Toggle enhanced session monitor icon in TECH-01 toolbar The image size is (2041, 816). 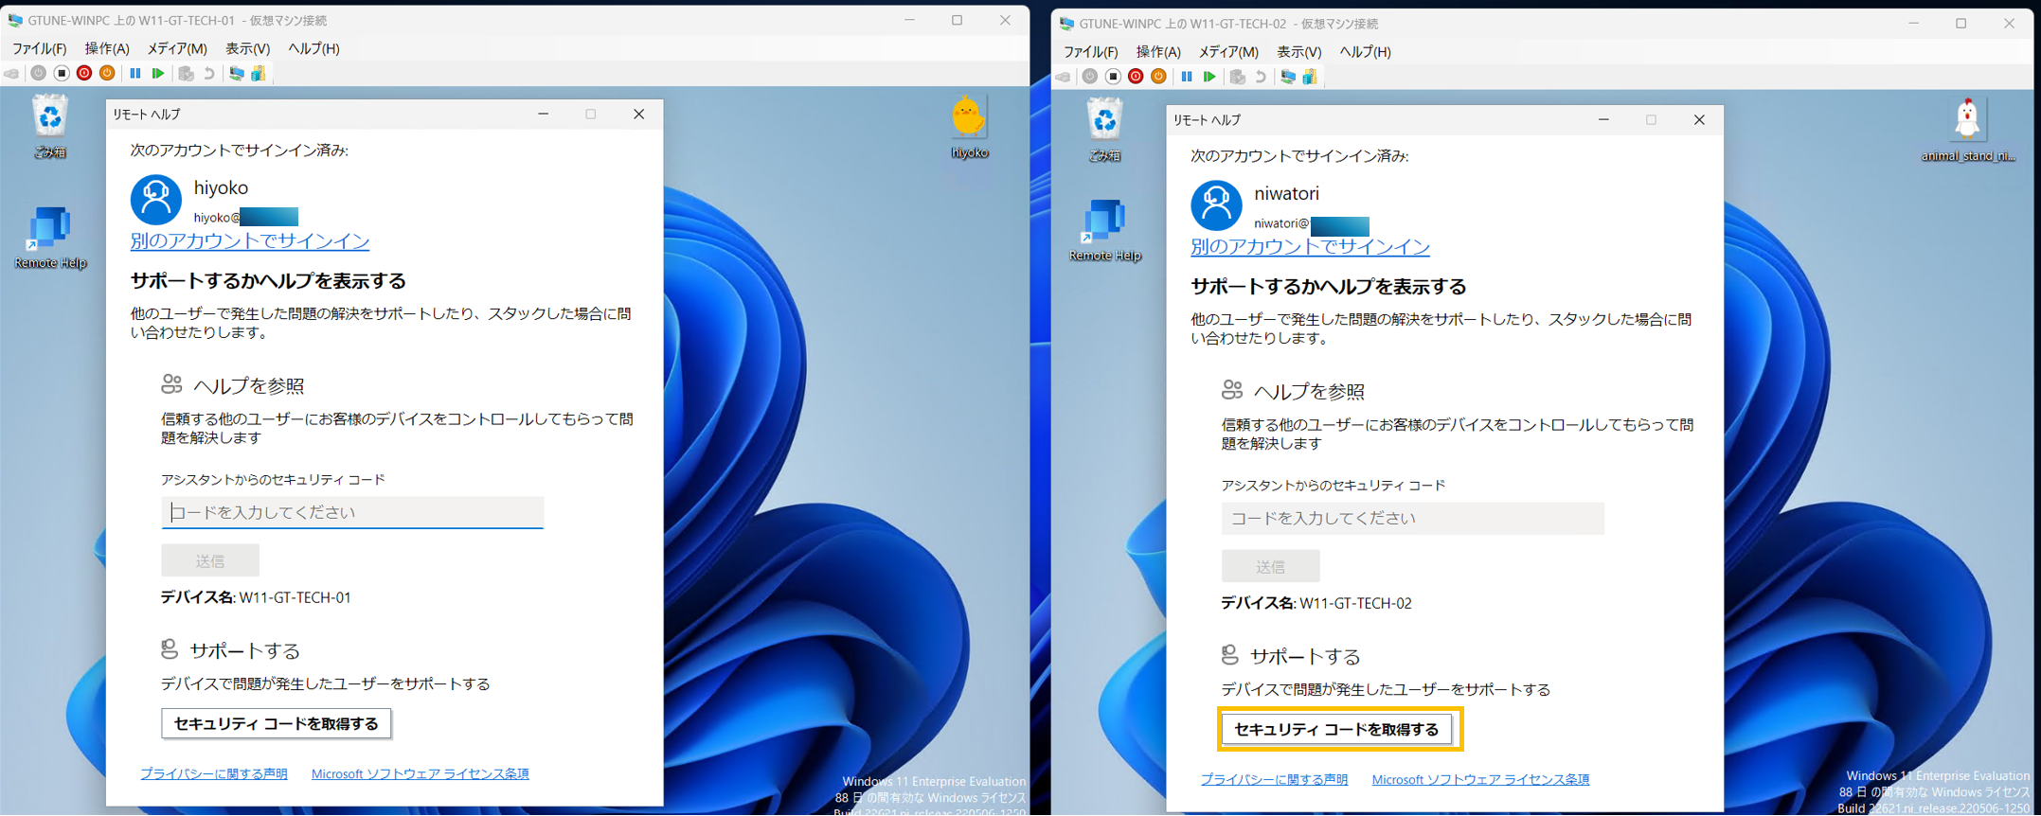coord(236,74)
